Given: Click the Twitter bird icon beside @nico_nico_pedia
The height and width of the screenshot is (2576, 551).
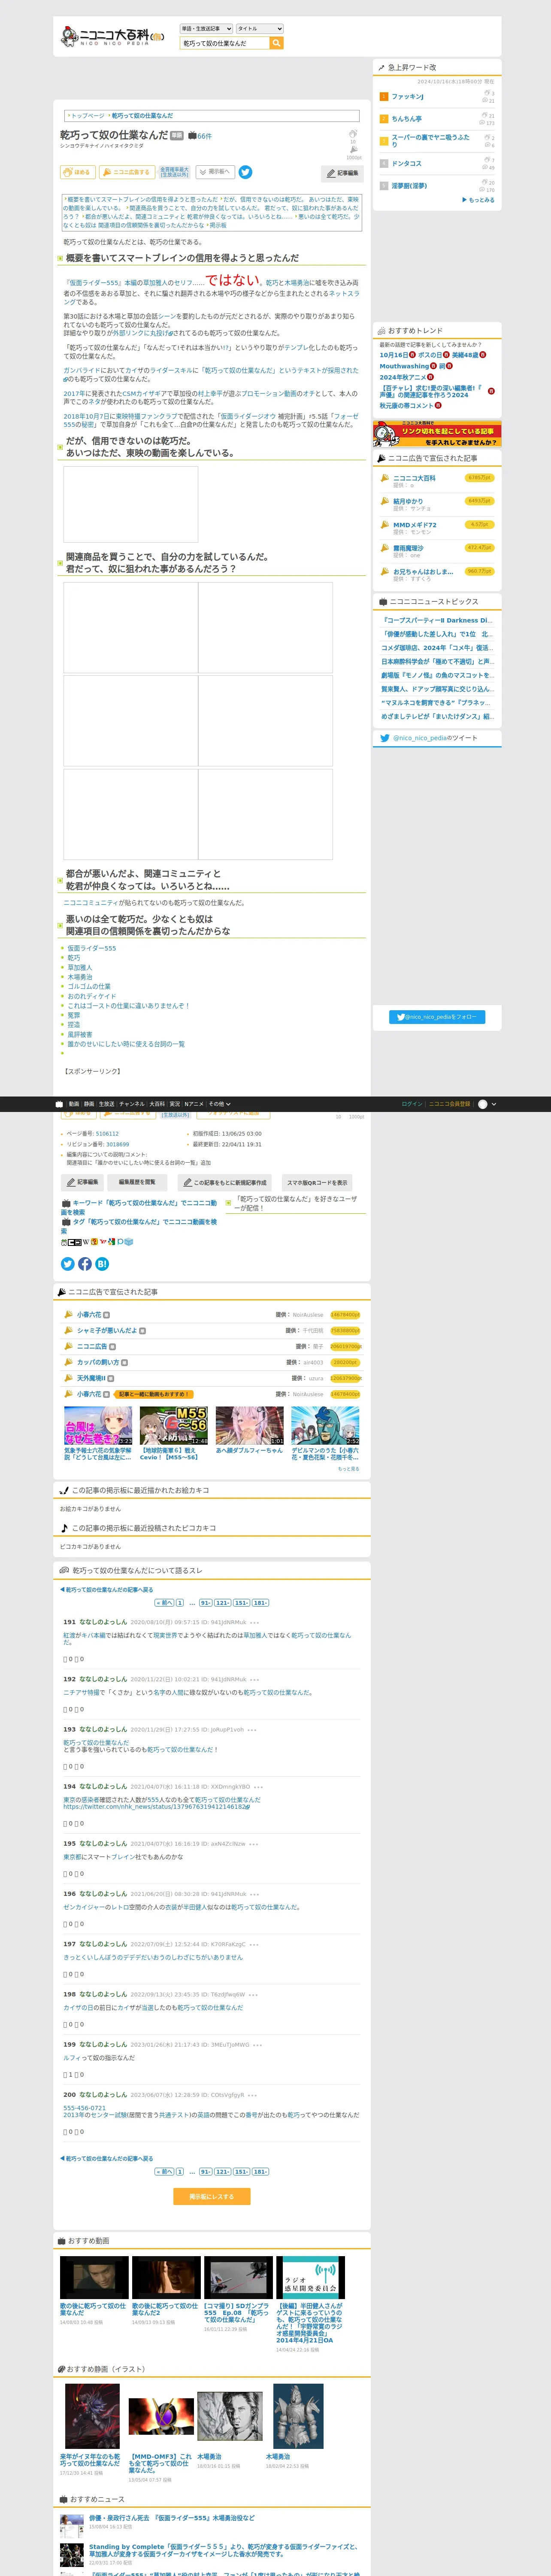Looking at the screenshot, I should coord(385,738).
